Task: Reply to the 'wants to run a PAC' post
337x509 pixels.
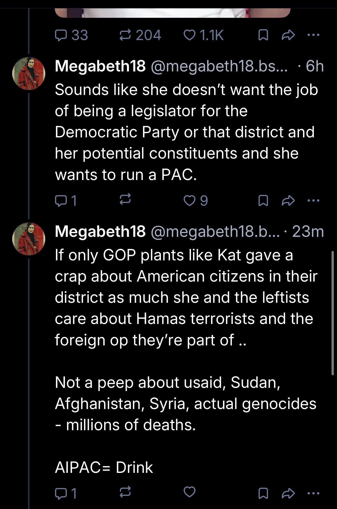Action: point(61,201)
